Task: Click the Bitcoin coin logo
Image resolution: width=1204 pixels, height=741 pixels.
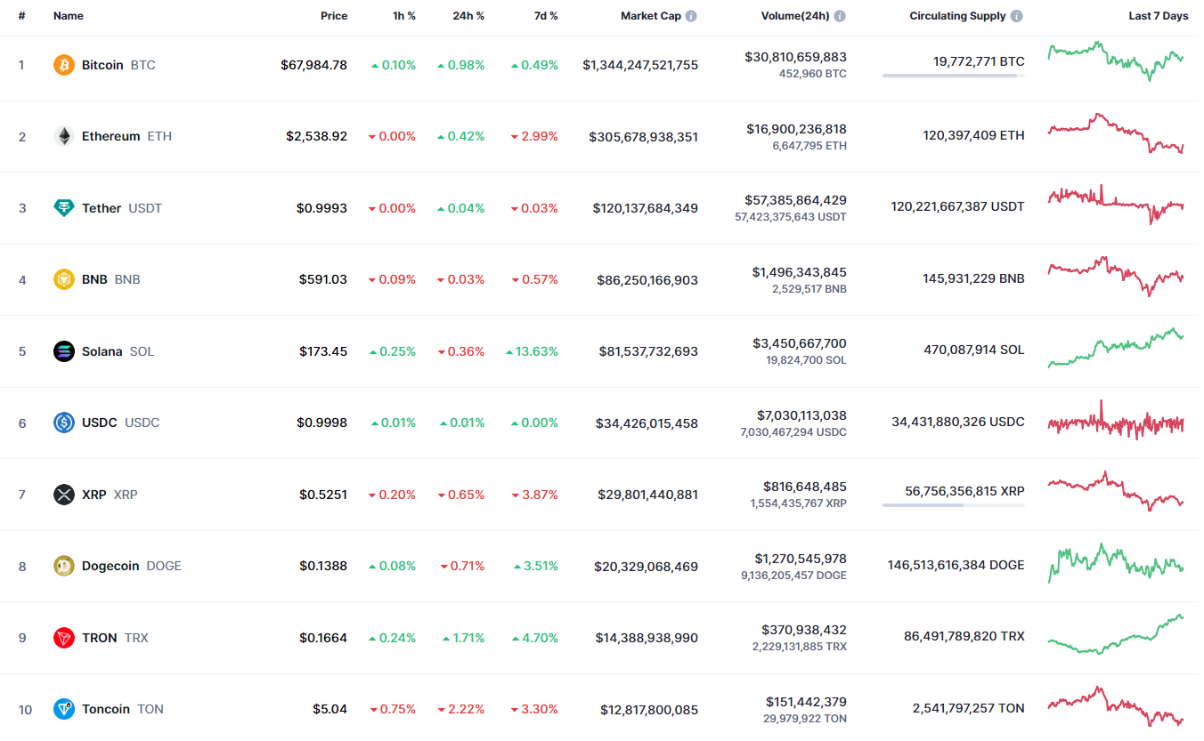Action: (x=64, y=65)
